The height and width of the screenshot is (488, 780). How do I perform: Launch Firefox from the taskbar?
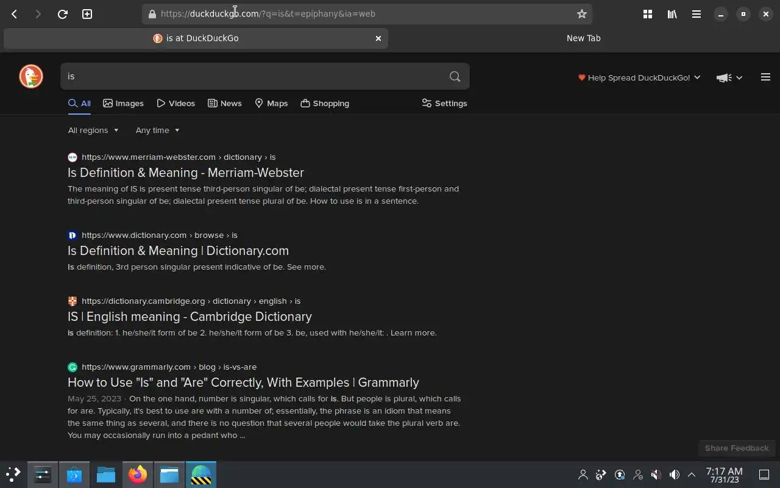click(x=138, y=475)
